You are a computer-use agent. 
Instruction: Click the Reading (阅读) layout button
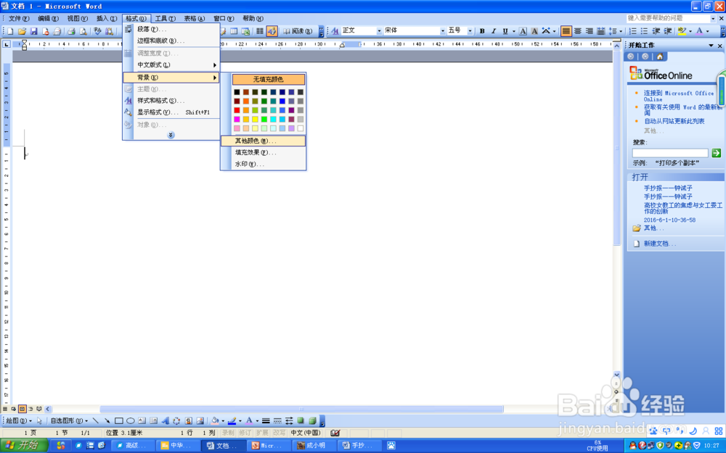pos(298,31)
